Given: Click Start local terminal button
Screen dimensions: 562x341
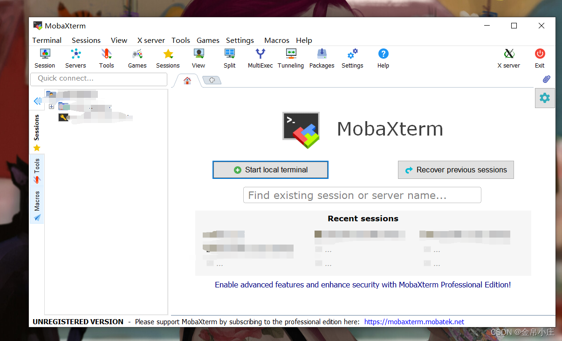Looking at the screenshot, I should [270, 170].
